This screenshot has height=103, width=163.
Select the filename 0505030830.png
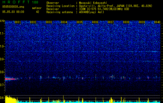(x=13, y=7)
